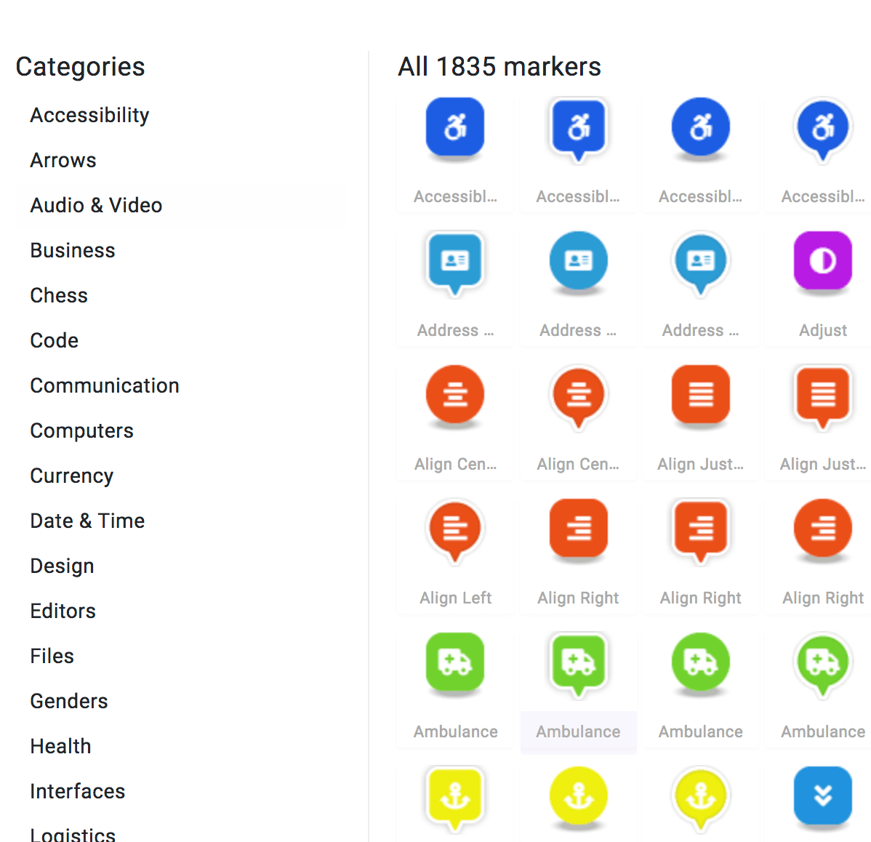
Task: Select the Health category
Action: click(60, 746)
